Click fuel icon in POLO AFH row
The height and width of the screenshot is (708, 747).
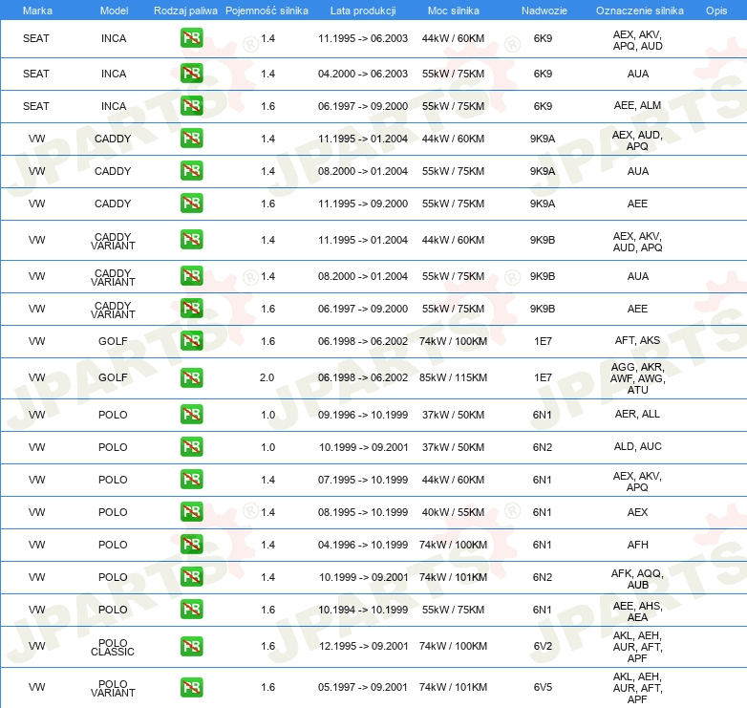pyautogui.click(x=191, y=544)
